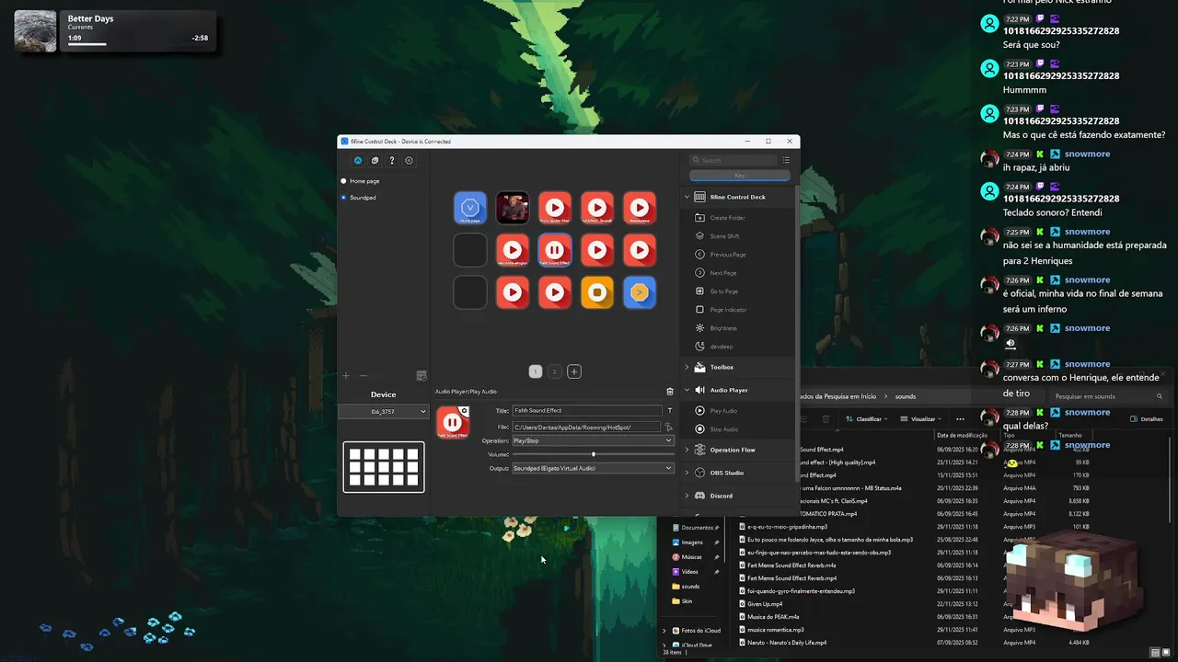Viewport: 1178px width, 662px height.
Task: Open the help question mark icon
Action: tap(392, 160)
